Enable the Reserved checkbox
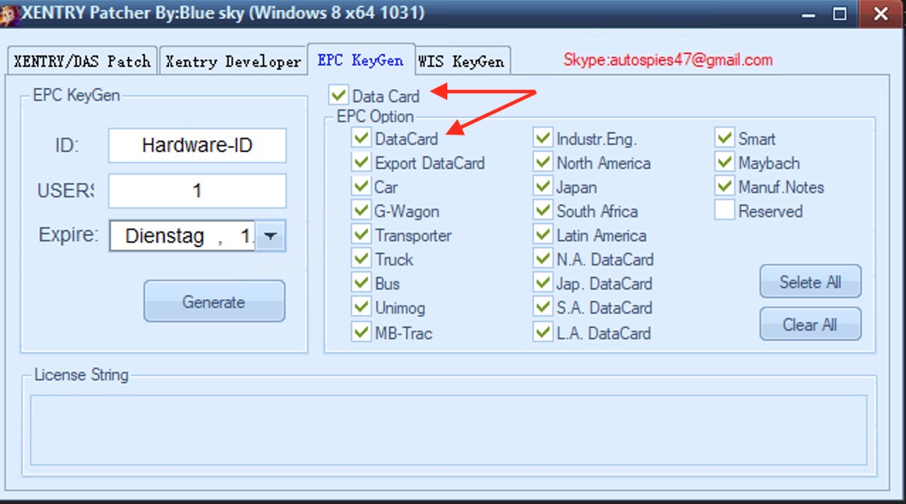The height and width of the screenshot is (504, 906). coord(725,211)
